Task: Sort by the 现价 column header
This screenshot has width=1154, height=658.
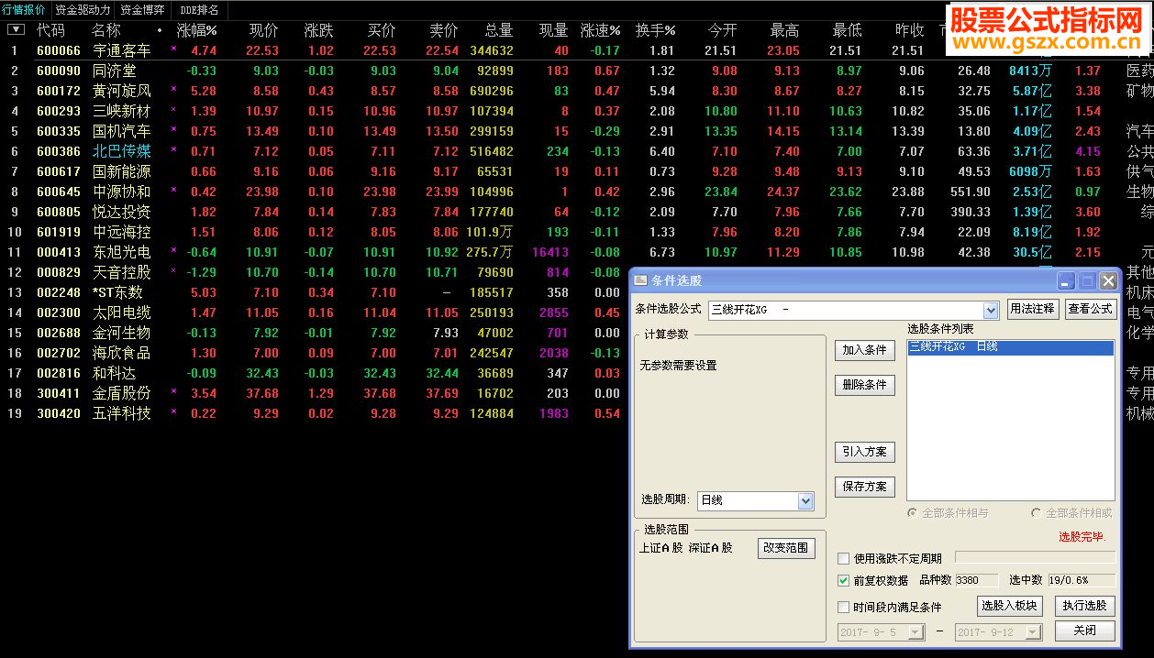Action: pyautogui.click(x=263, y=30)
